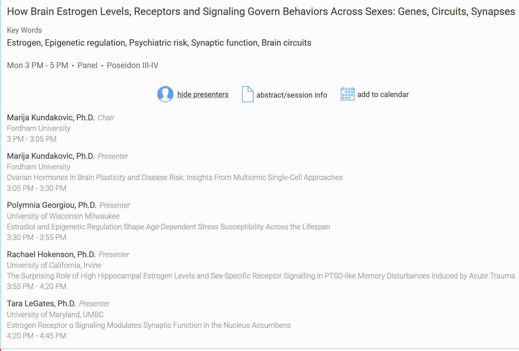Click Tara LeGates presenter name
Screen dimensions: 519x351
[41, 304]
